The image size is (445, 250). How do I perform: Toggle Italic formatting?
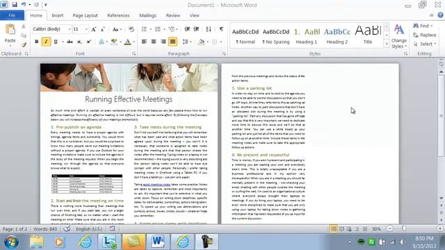(46, 42)
